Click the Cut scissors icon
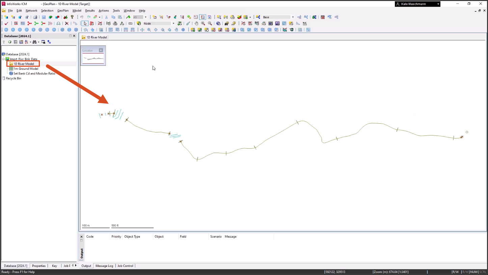 click(106, 17)
